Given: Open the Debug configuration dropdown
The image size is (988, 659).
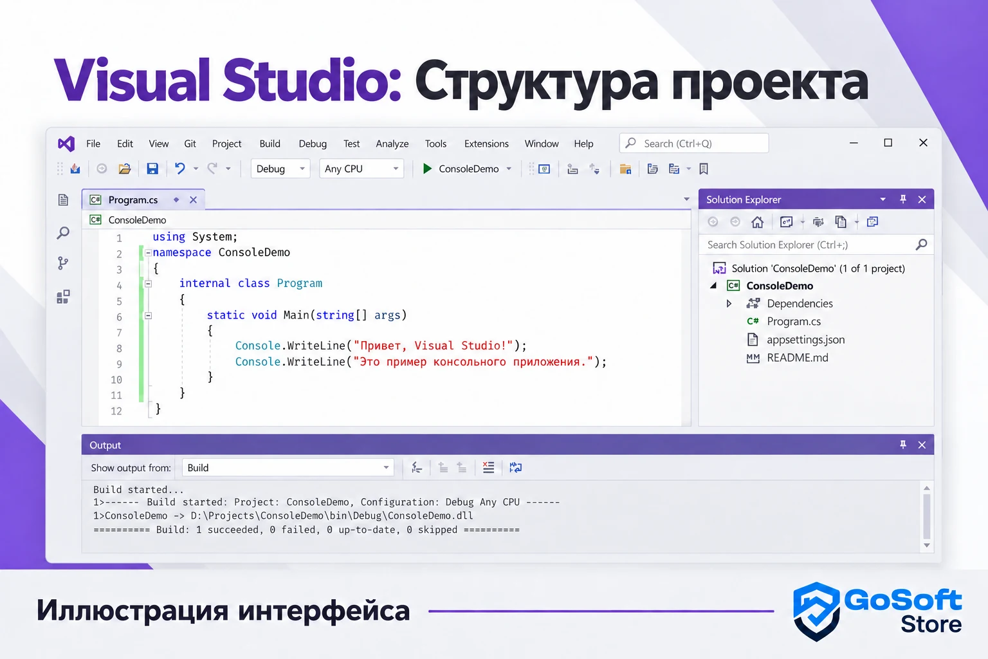Looking at the screenshot, I should click(280, 169).
